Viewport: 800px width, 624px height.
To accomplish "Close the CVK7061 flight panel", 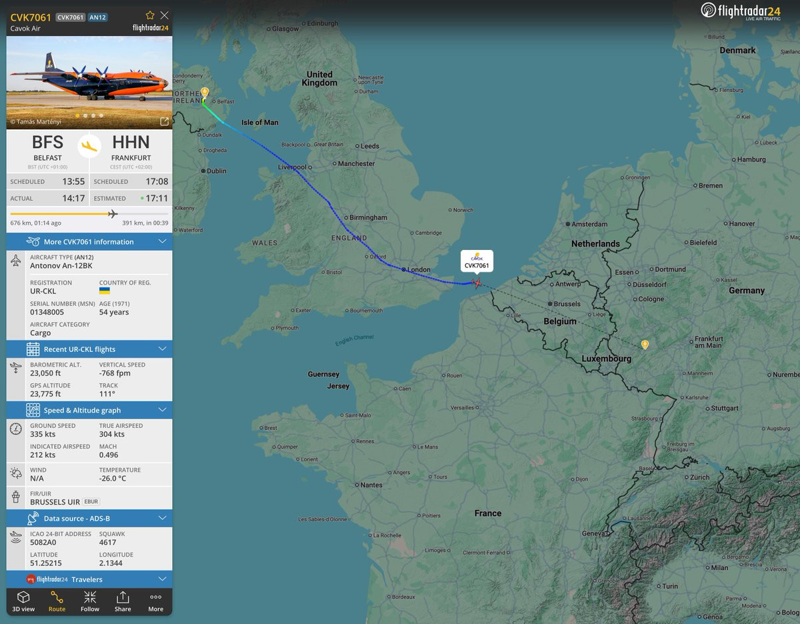I will 165,15.
